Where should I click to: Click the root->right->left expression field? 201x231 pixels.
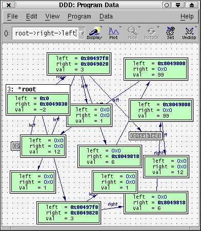[46, 33]
